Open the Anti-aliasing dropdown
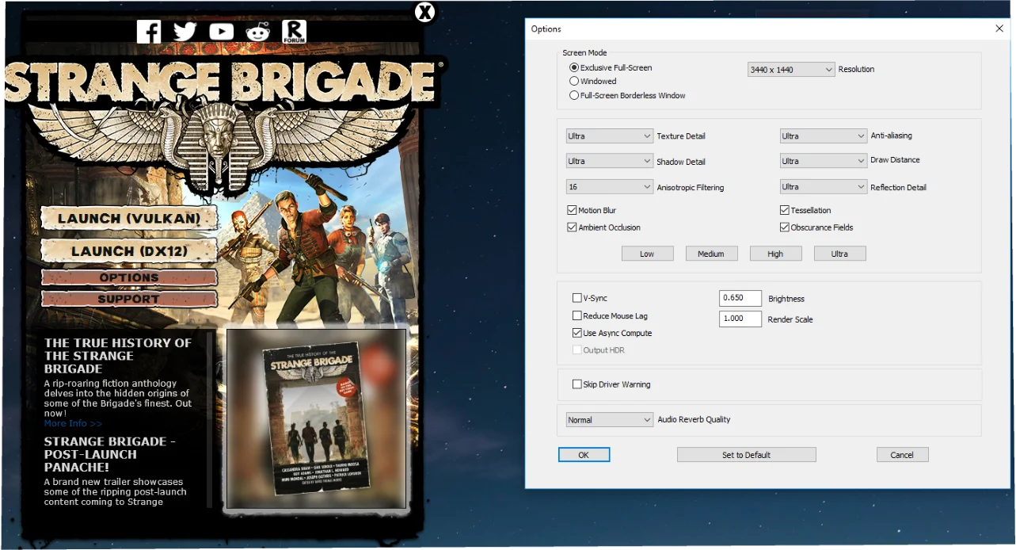Viewport: 1016px width, 550px height. click(x=824, y=136)
